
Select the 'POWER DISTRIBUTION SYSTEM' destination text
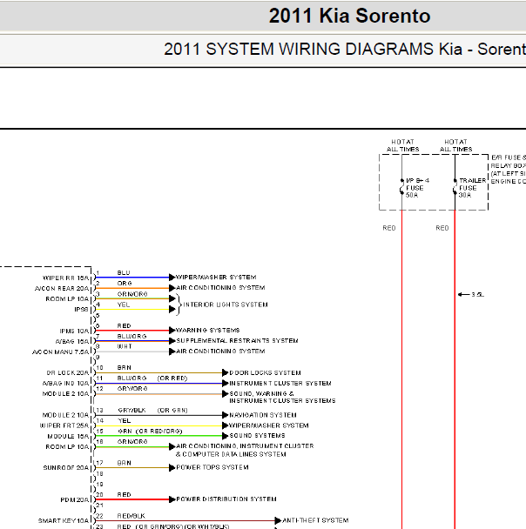click(x=226, y=499)
